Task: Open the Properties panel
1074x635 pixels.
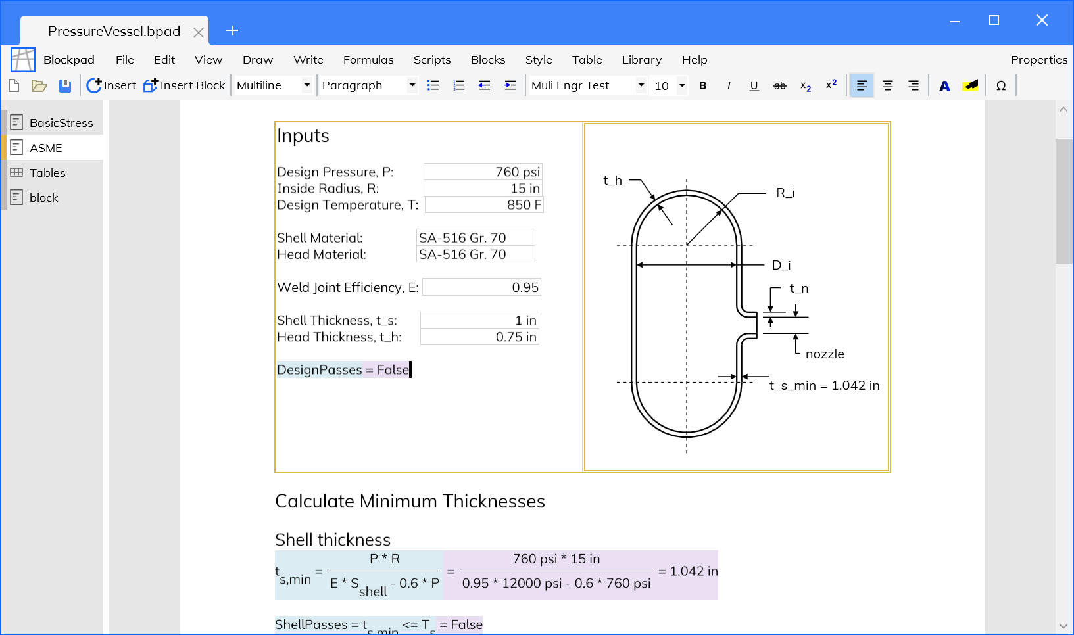Action: [1038, 60]
